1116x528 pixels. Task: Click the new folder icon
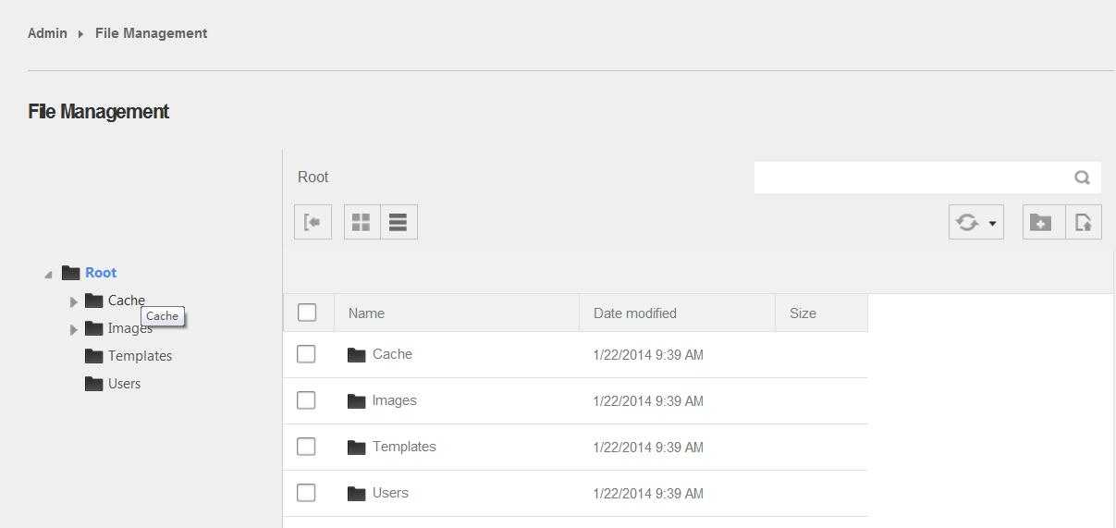pos(1040,222)
